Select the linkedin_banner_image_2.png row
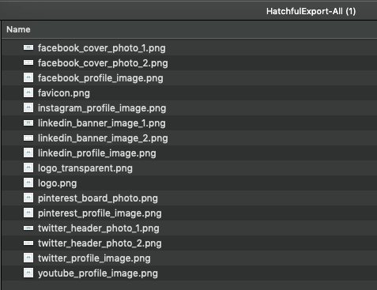 point(189,138)
